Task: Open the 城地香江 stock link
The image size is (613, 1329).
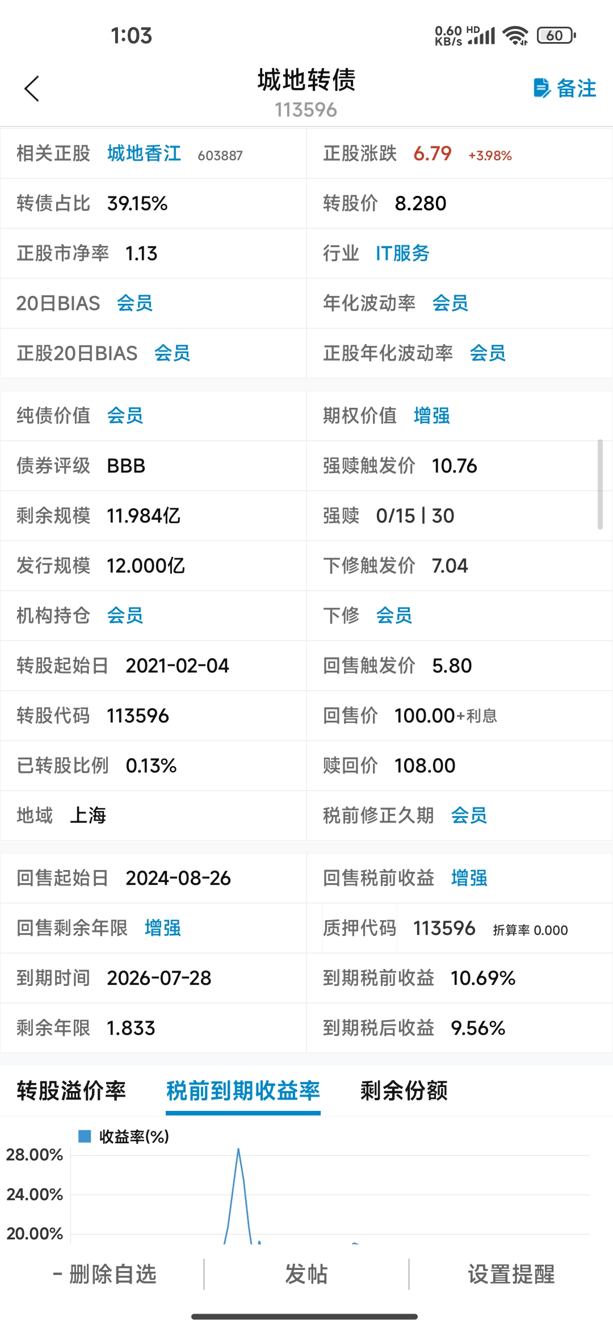Action: tap(144, 153)
